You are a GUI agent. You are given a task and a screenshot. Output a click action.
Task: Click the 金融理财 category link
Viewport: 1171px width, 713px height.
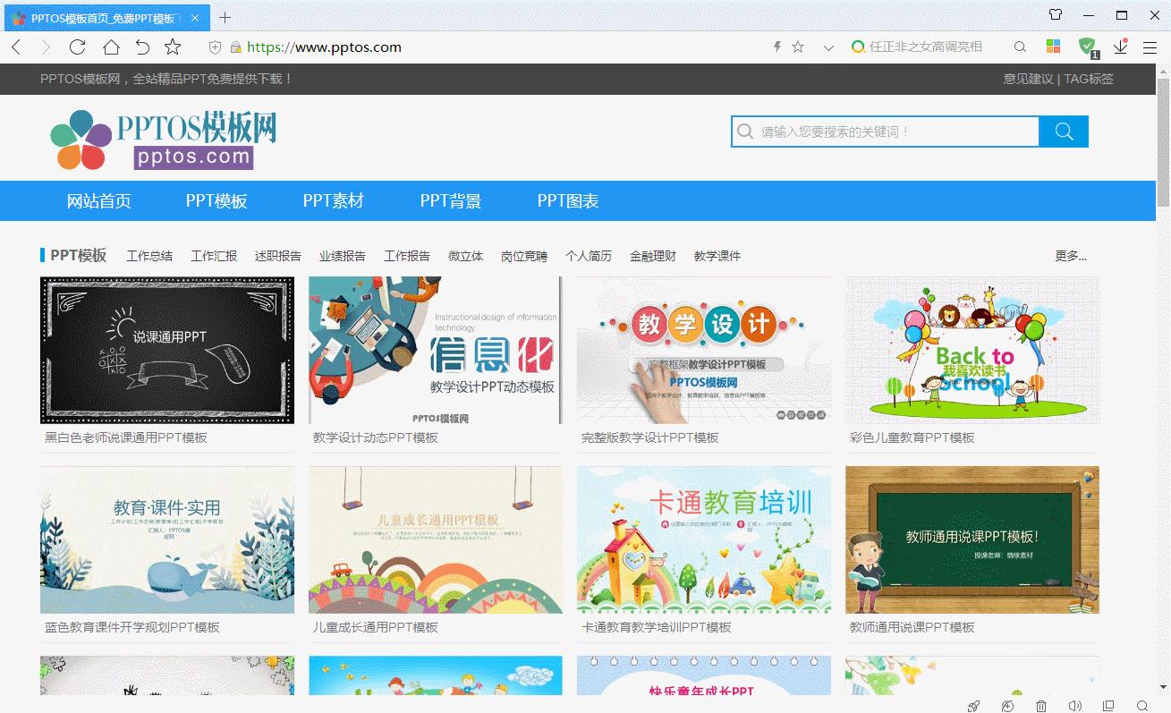[x=653, y=256]
